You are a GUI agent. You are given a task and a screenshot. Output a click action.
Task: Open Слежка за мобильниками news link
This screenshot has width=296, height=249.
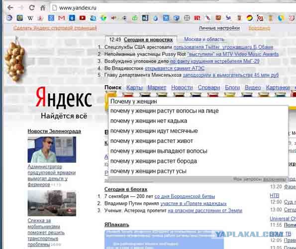click(x=46, y=233)
